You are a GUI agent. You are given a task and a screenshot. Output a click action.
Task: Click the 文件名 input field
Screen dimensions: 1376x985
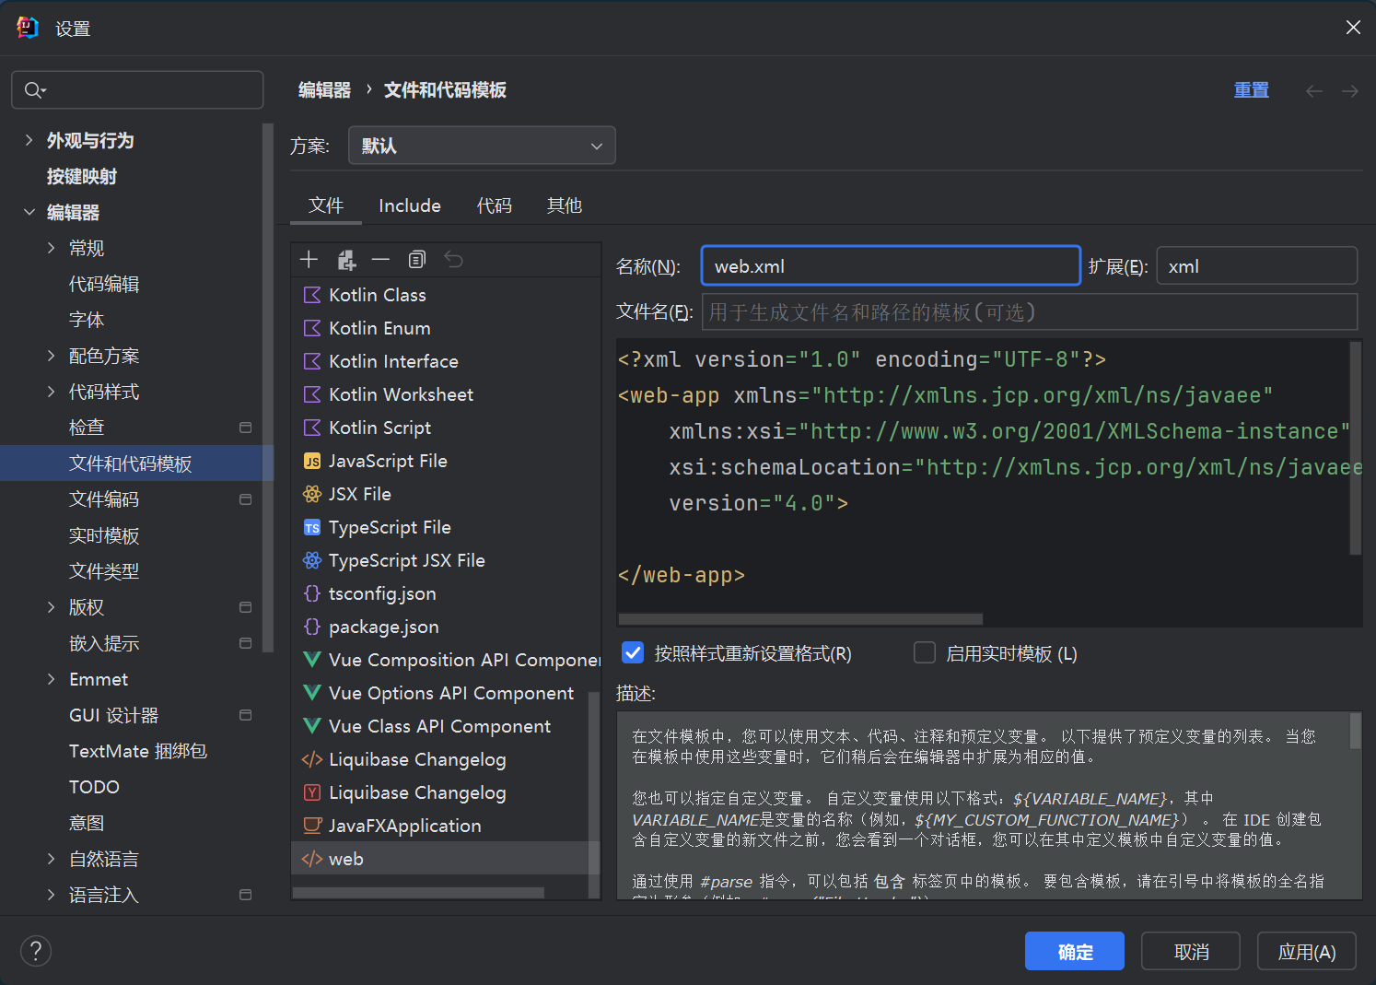(x=1030, y=312)
